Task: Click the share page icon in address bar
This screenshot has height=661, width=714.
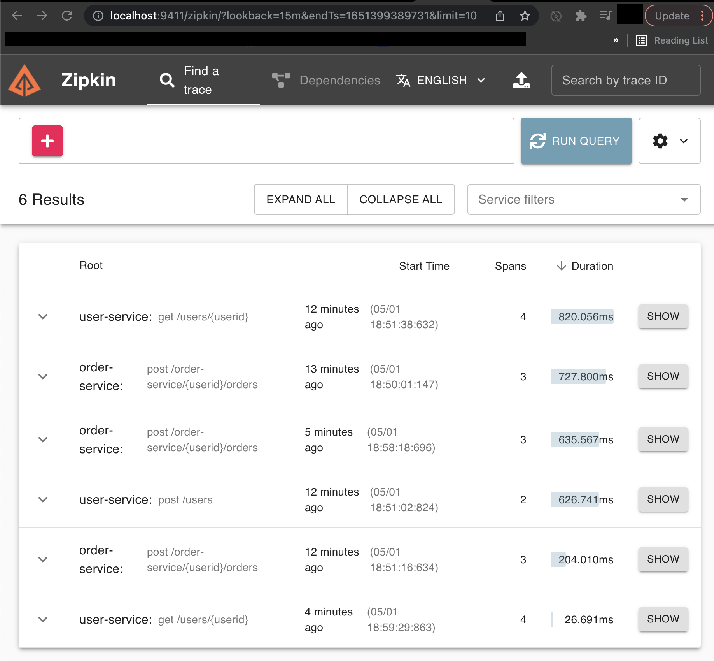Action: click(x=500, y=16)
